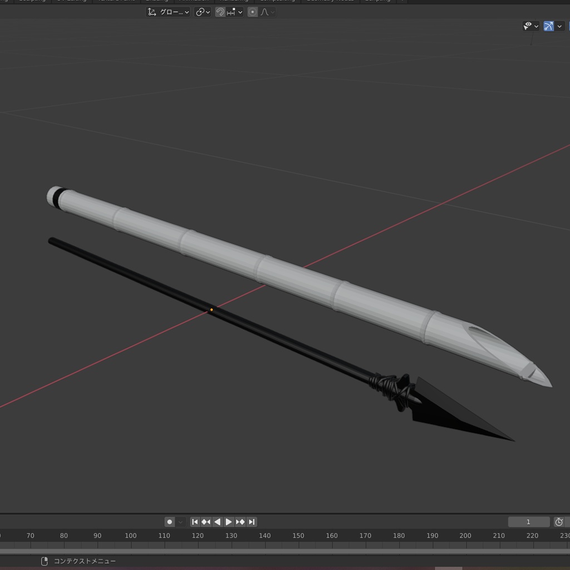Open the gizmo options dropdown arrow
570x570 pixels.
559,26
